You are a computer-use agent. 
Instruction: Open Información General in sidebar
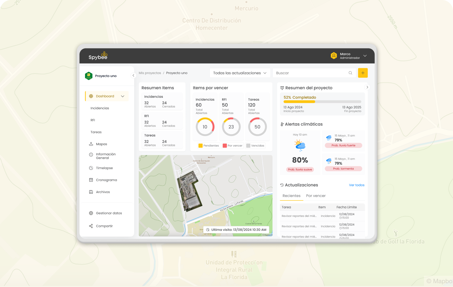pos(106,156)
